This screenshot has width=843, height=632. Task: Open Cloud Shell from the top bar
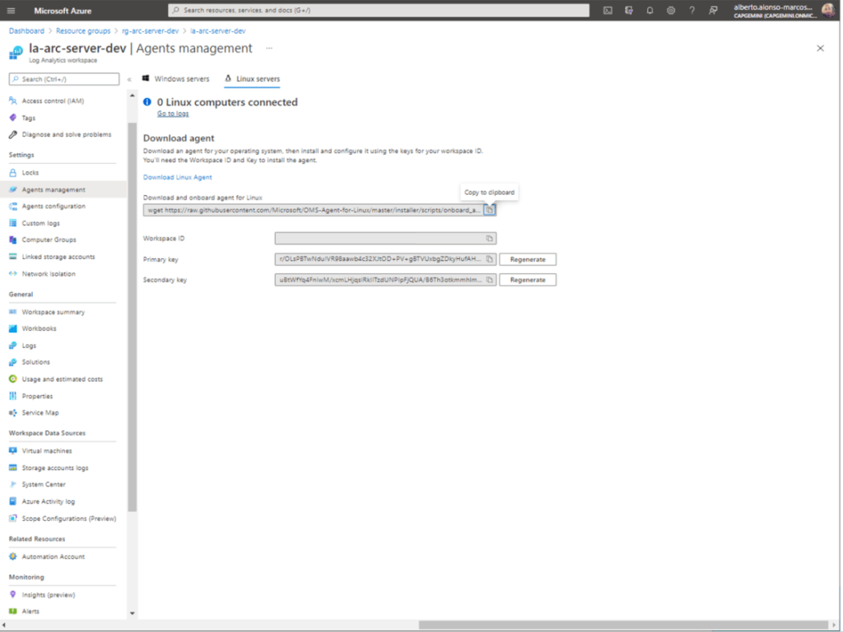pos(608,11)
